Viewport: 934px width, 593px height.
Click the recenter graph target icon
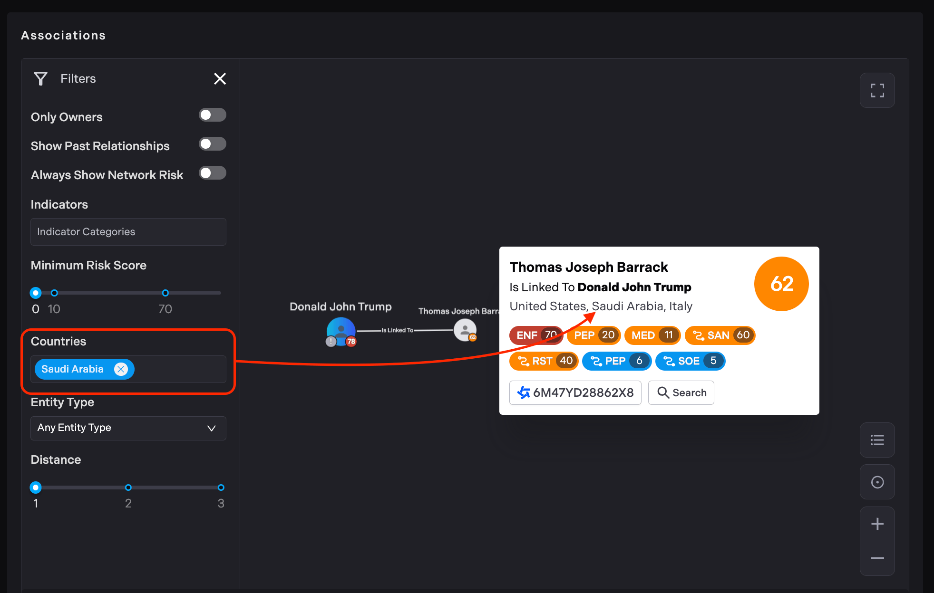pos(877,482)
